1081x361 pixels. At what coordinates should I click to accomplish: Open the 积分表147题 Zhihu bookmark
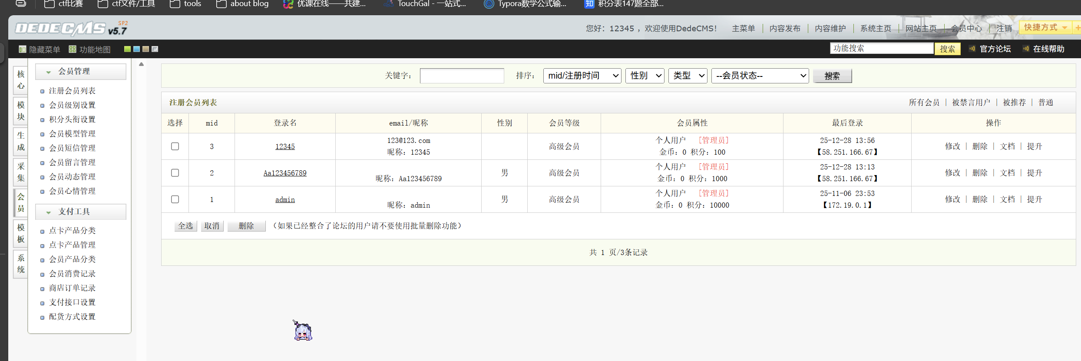click(x=624, y=4)
